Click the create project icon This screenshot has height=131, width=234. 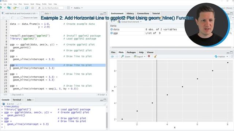coord(9,8)
